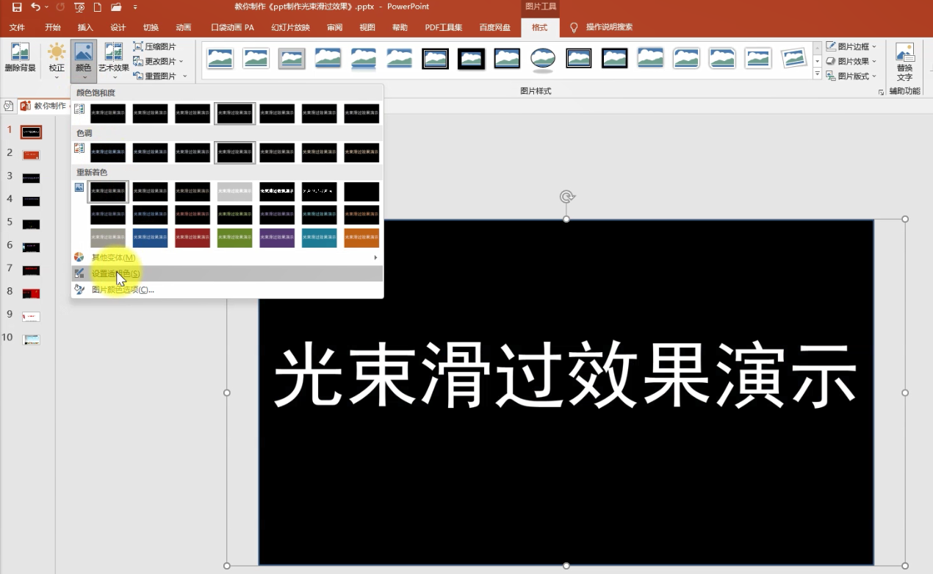Click the 教你制作 document tab

(43, 106)
